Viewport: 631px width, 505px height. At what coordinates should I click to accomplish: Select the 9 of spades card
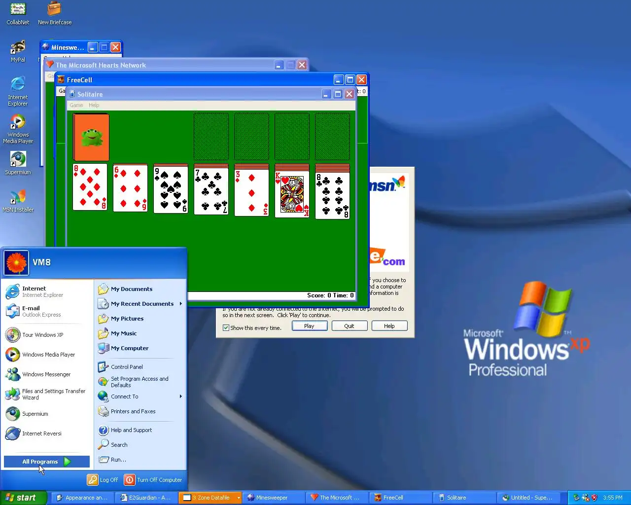(171, 189)
